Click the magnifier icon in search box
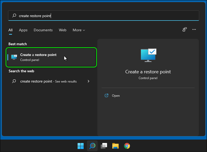Screen dimensions: 207x152 [14, 16]
